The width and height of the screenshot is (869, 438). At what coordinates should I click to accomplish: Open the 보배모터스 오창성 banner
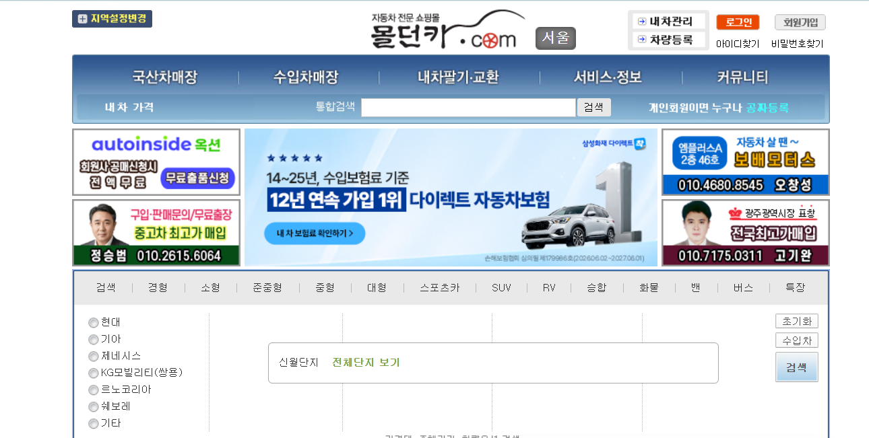pyautogui.click(x=746, y=162)
